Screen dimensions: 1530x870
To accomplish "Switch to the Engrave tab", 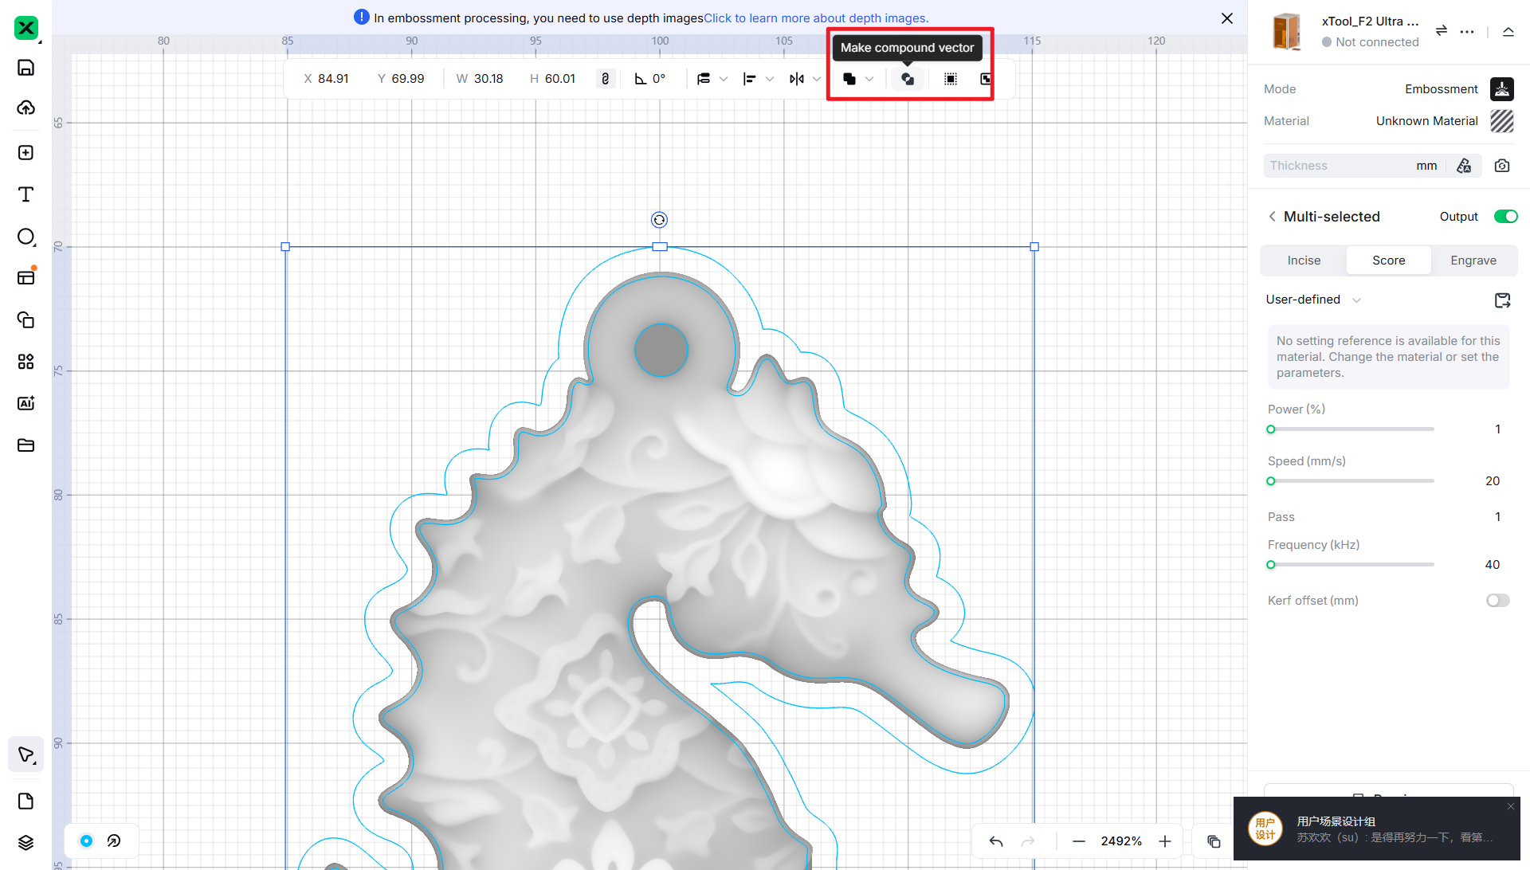I will 1473,261.
